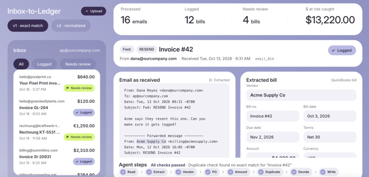
Task: Show All inbox emails
Action: click(x=21, y=64)
